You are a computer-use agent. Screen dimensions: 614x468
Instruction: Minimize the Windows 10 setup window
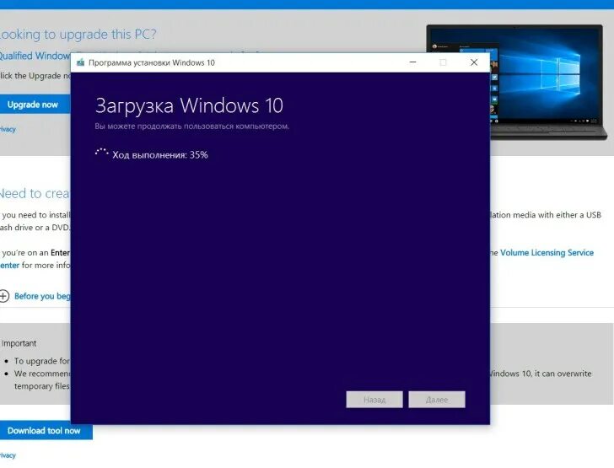(x=412, y=62)
